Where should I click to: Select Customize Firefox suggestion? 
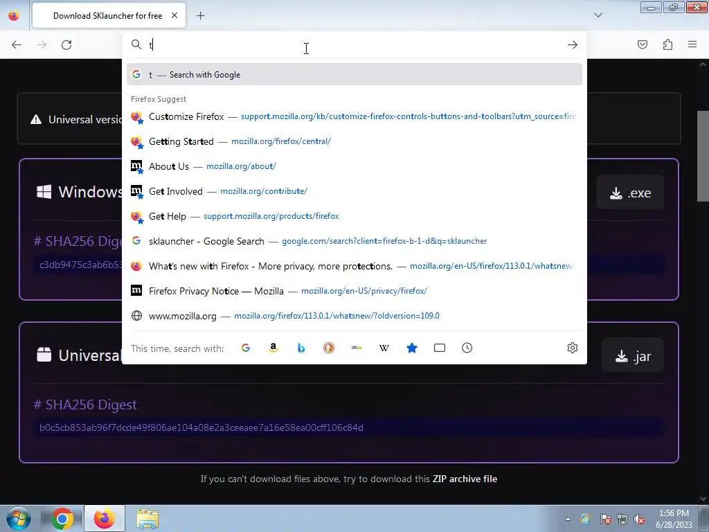(x=354, y=116)
